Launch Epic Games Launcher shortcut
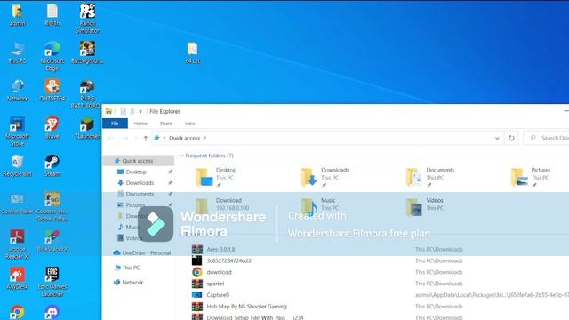 pyautogui.click(x=52, y=283)
